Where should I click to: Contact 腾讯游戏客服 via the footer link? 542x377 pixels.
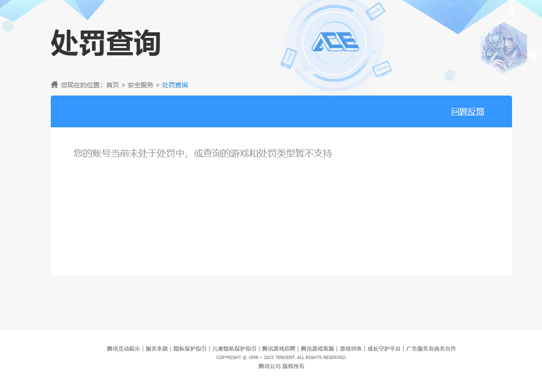[317, 349]
